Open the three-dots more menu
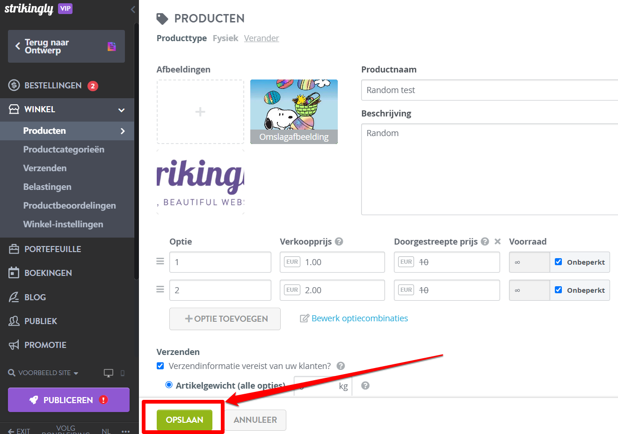This screenshot has height=434, width=618. 125,431
